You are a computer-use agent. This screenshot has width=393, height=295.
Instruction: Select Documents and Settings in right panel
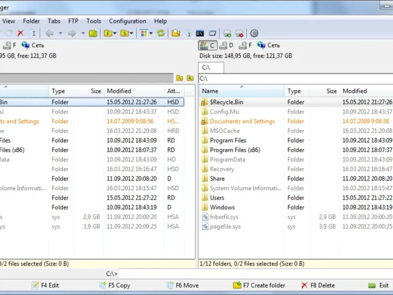click(242, 121)
